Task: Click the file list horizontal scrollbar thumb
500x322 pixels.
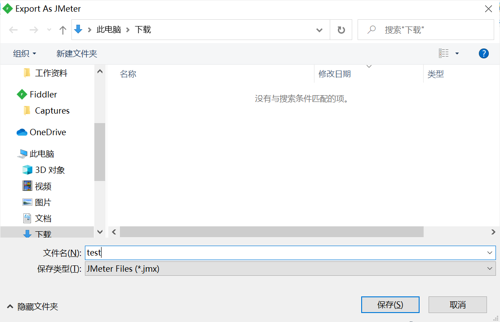Action: pyautogui.click(x=272, y=232)
